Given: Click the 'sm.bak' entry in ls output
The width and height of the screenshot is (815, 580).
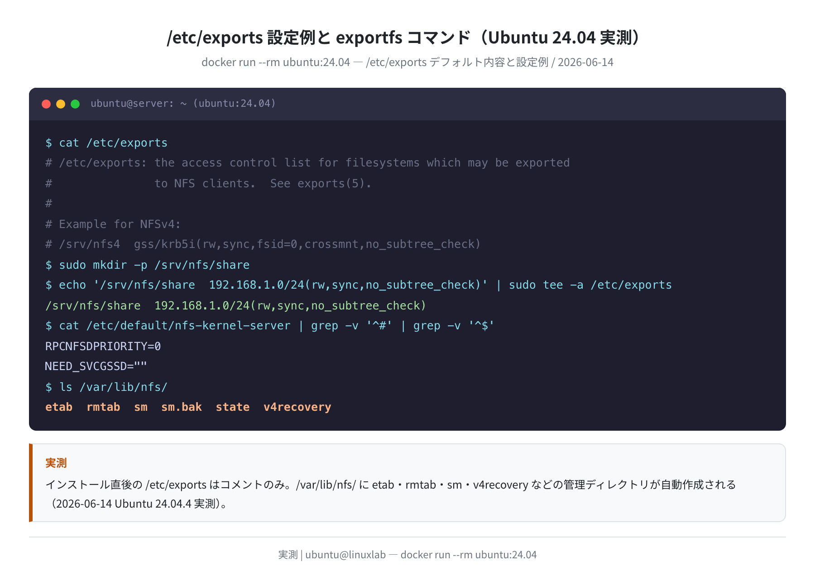Looking at the screenshot, I should point(182,407).
